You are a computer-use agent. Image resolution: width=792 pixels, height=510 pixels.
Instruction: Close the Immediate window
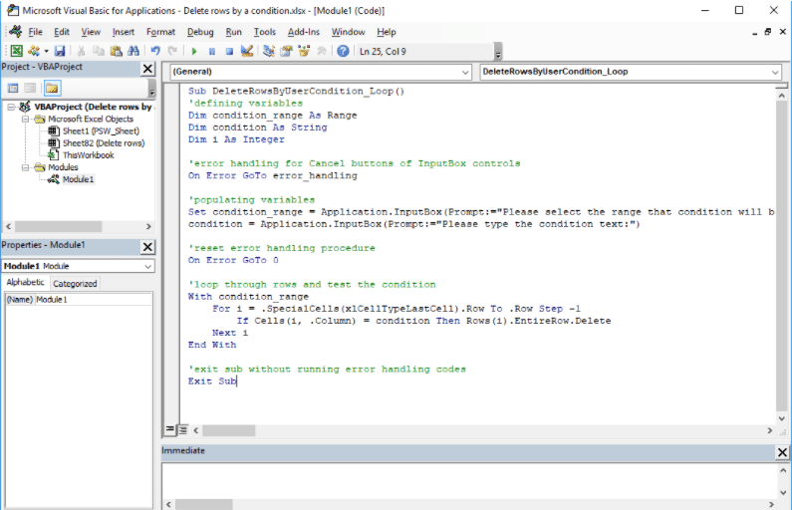[x=782, y=452]
